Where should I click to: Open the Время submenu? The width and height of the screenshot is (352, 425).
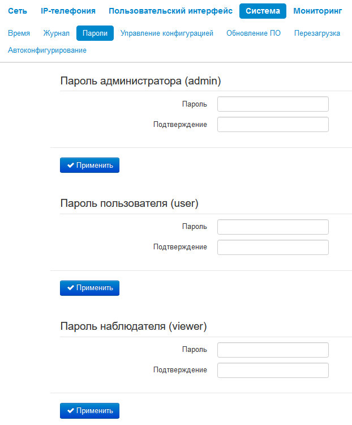tap(19, 33)
